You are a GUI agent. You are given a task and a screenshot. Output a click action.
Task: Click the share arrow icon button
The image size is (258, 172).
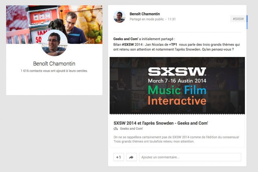coord(131,157)
